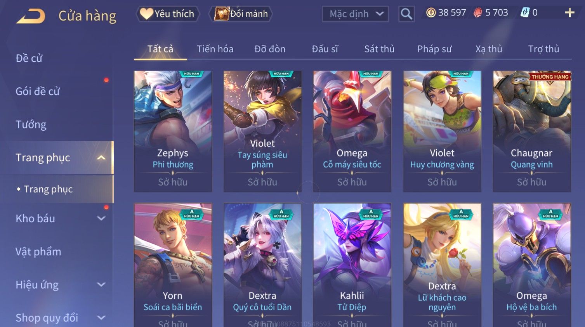
Task: Open Đổi mảnh fragment exchange
Action: [x=241, y=14]
